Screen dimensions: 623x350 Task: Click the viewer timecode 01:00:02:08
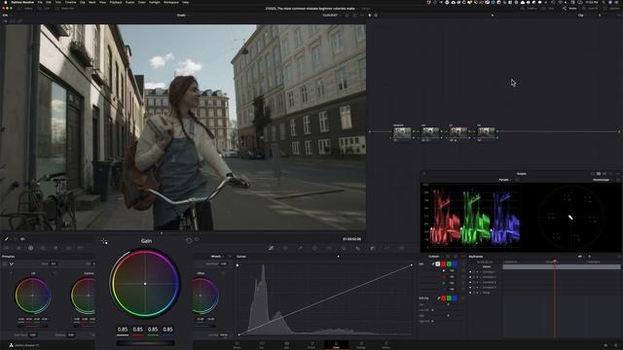click(351, 239)
